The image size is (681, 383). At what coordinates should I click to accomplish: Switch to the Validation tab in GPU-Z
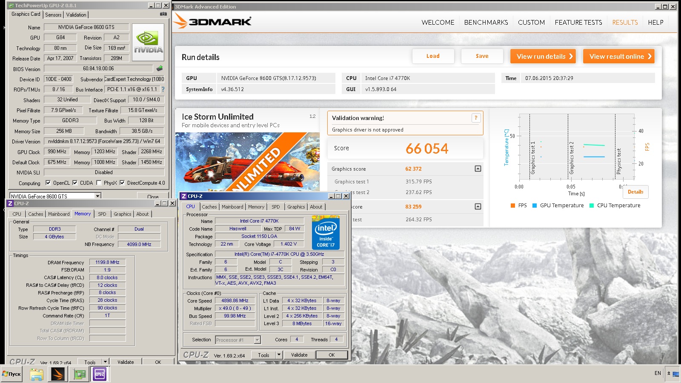[76, 15]
